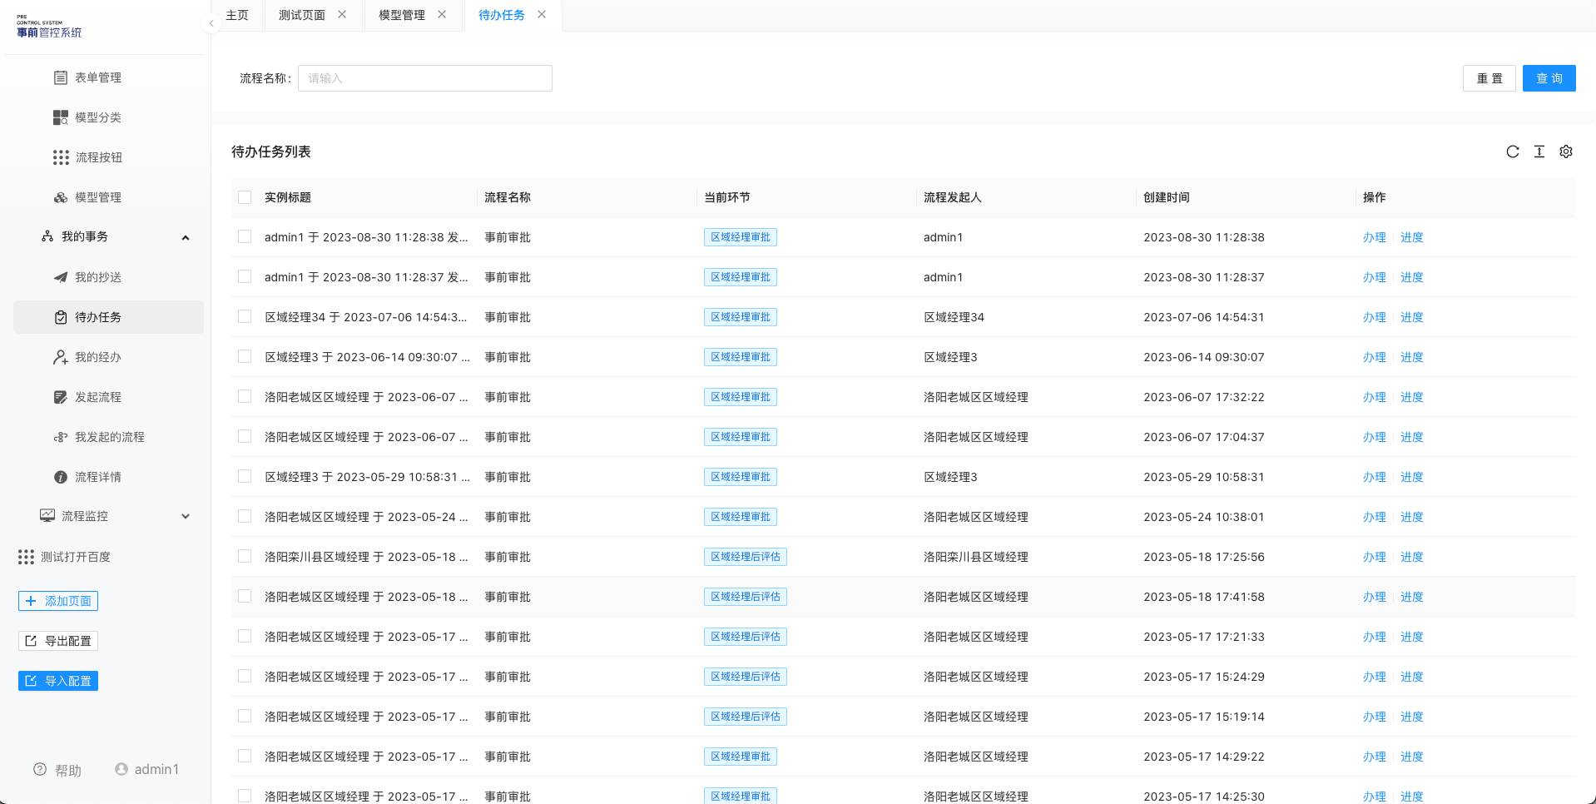Image resolution: width=1596 pixels, height=804 pixels.
Task: Click the 帮助 question mark icon
Action: pos(40,769)
